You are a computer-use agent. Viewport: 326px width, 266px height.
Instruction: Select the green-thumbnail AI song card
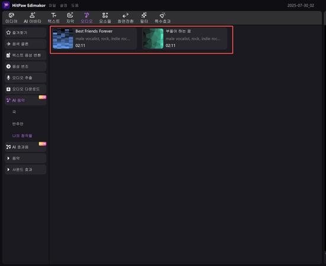[x=185, y=38]
